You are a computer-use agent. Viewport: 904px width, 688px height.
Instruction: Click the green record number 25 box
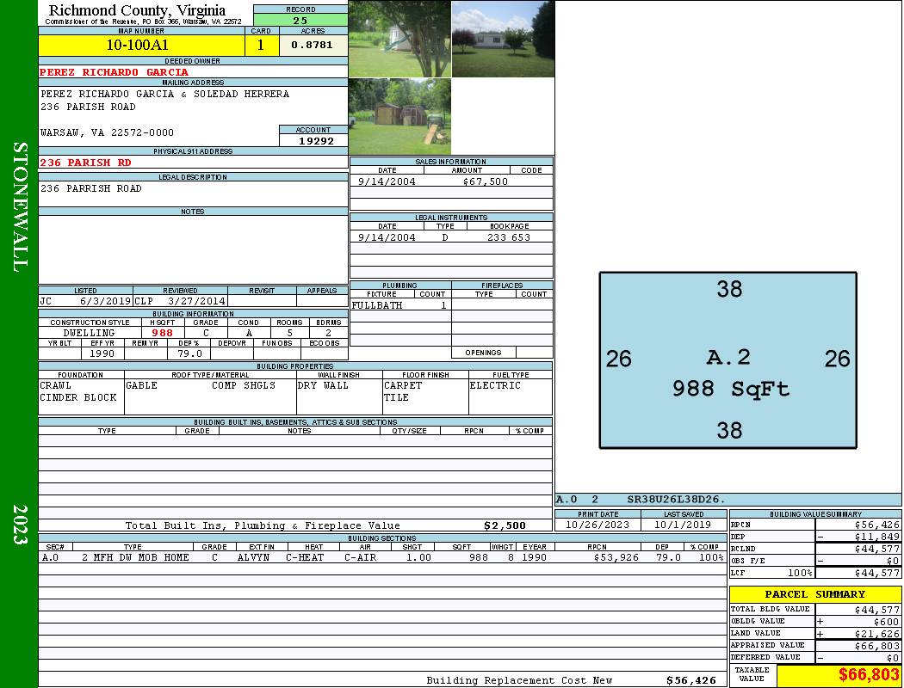pyautogui.click(x=300, y=20)
